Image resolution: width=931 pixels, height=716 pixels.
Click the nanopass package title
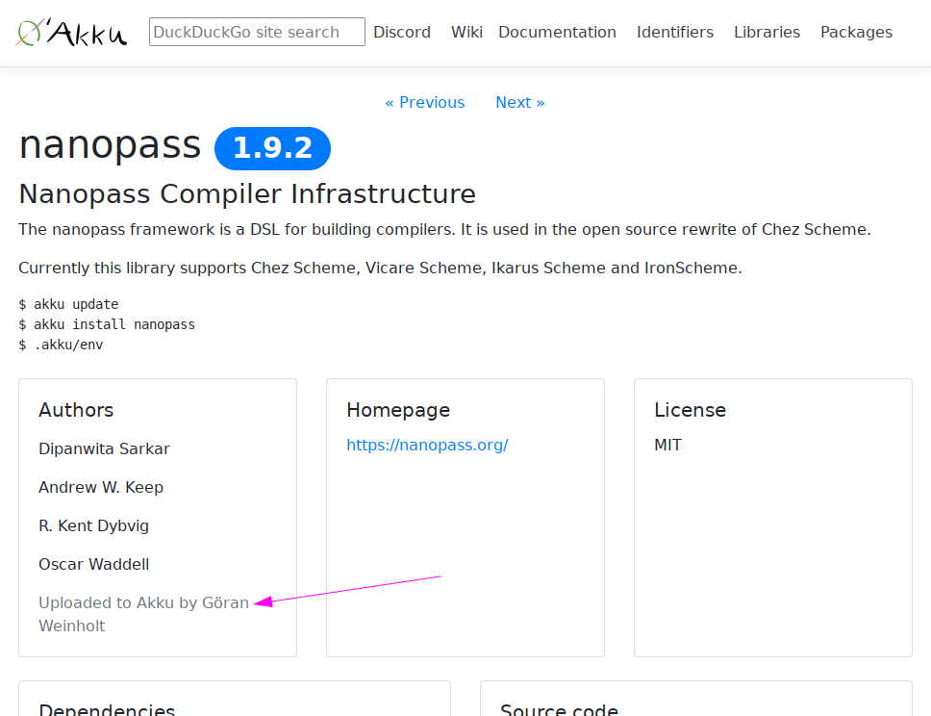[110, 145]
